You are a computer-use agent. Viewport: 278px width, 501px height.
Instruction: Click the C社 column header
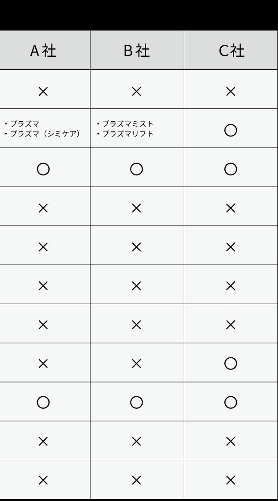231,51
